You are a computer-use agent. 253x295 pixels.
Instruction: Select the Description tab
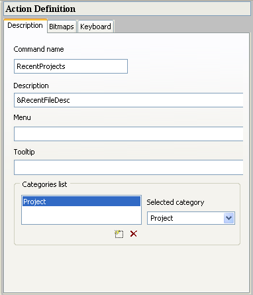[x=25, y=26]
